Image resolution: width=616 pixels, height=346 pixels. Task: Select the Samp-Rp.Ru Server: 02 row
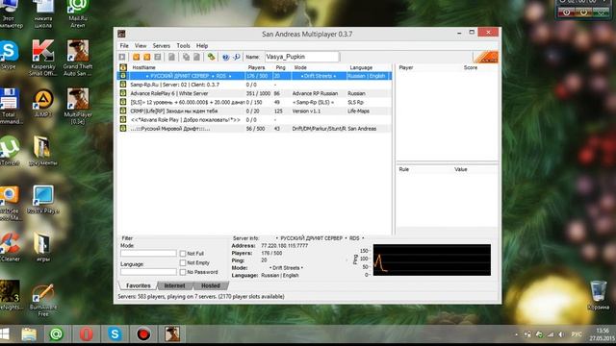255,85
